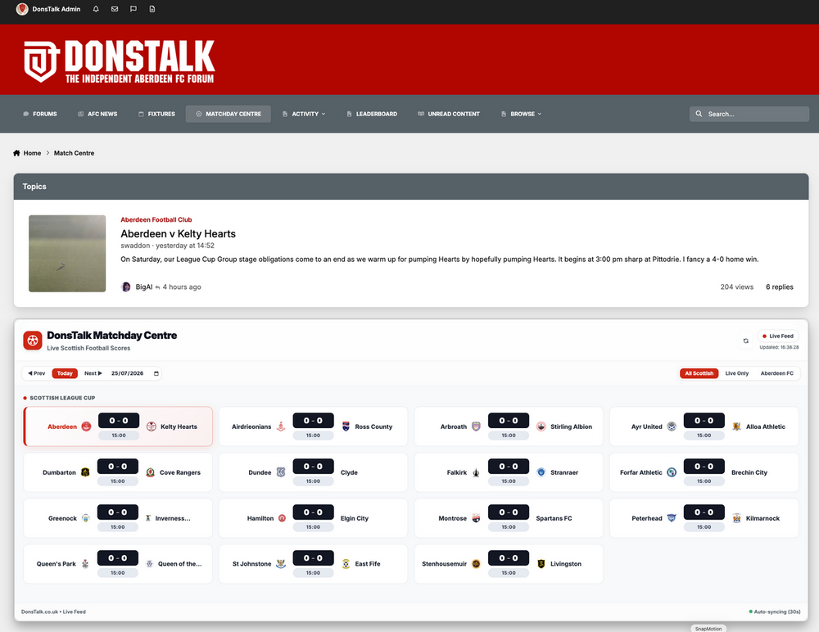Open Montrose v Spartans FC match card
This screenshot has width=819, height=632.
pyautogui.click(x=509, y=518)
